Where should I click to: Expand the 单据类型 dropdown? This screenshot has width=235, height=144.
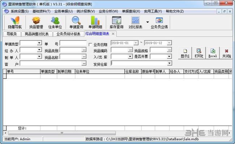coord(39,43)
